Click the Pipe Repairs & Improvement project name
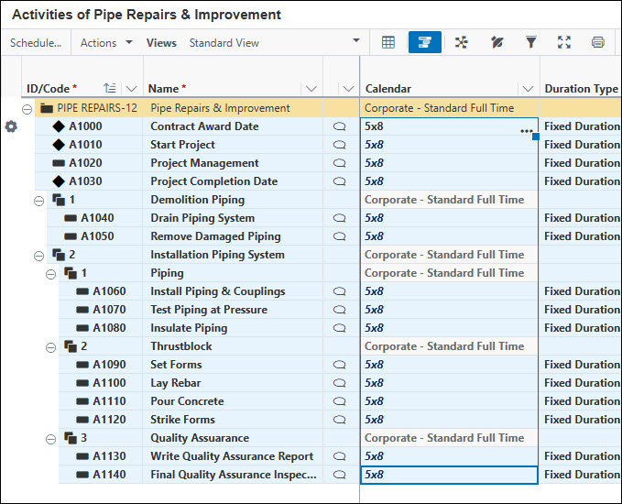This screenshot has width=622, height=504. [x=220, y=108]
